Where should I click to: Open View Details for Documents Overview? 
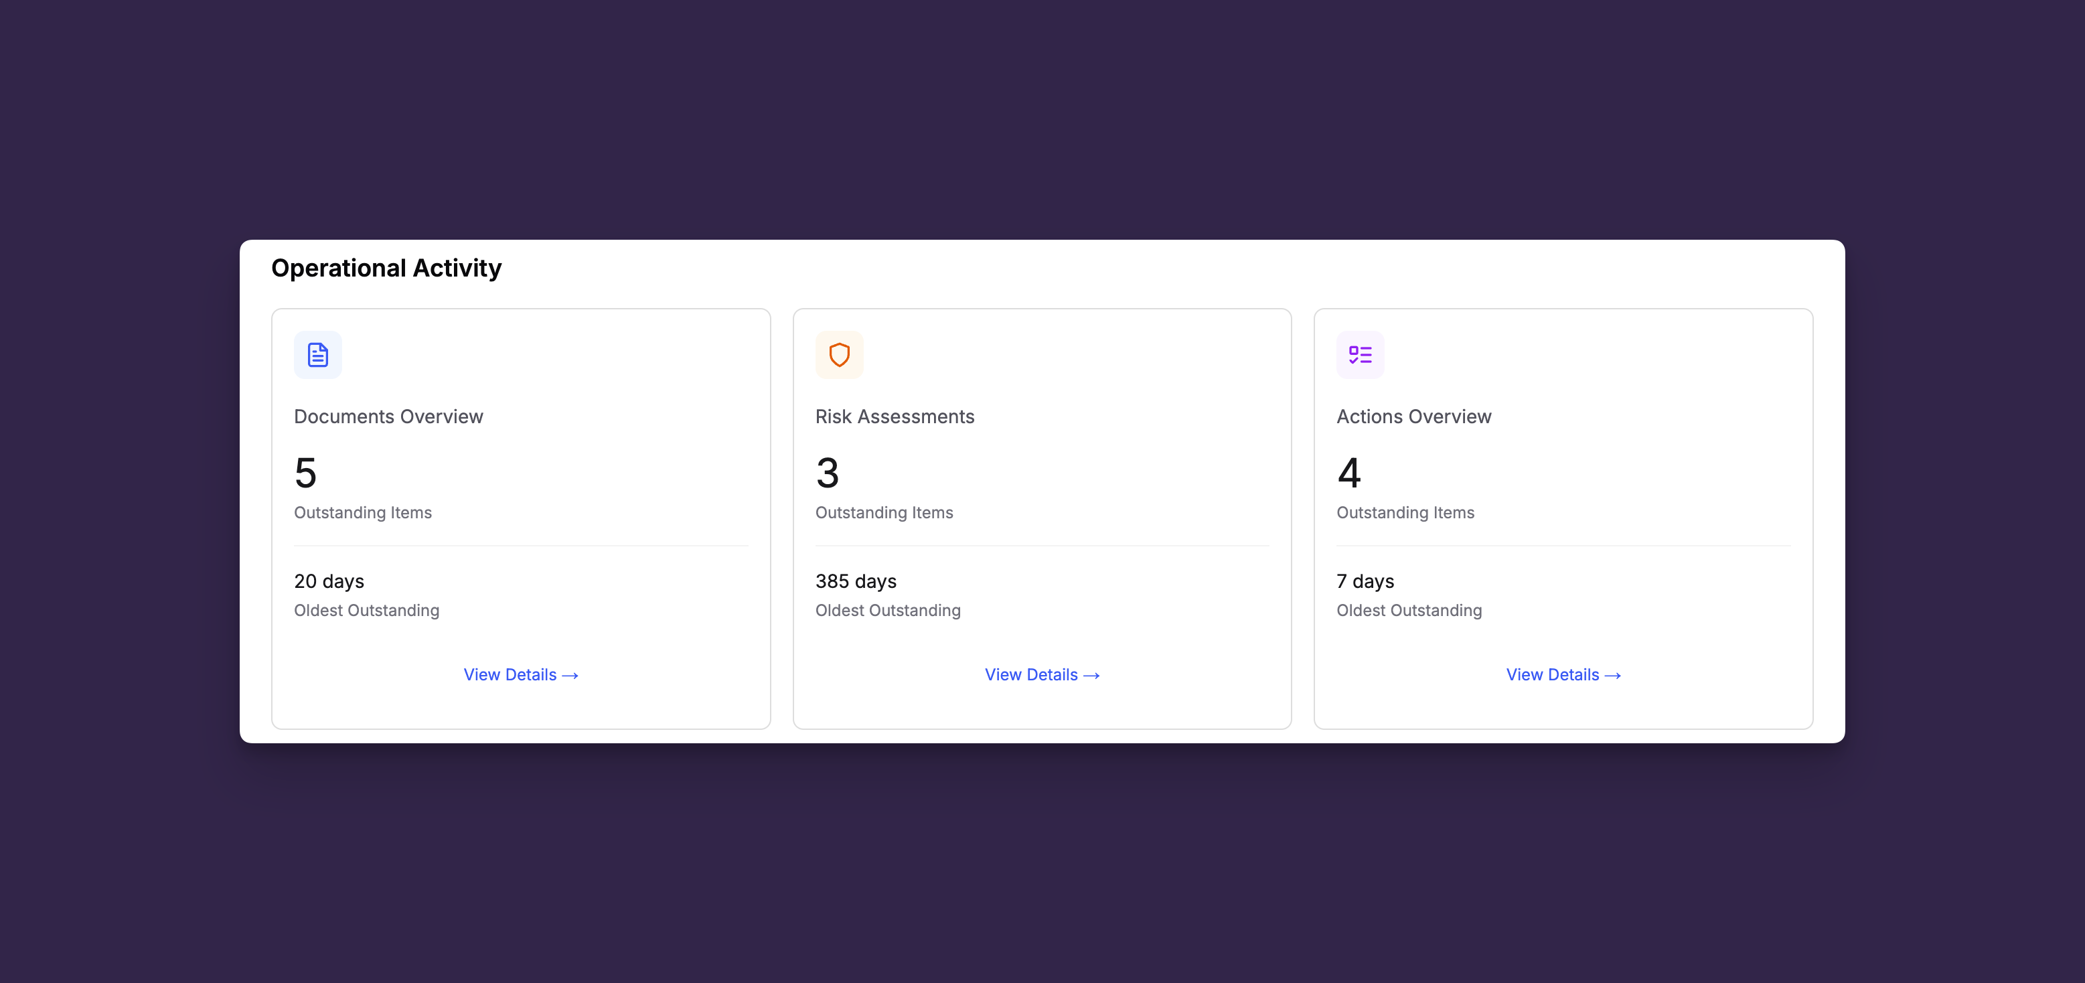point(520,674)
